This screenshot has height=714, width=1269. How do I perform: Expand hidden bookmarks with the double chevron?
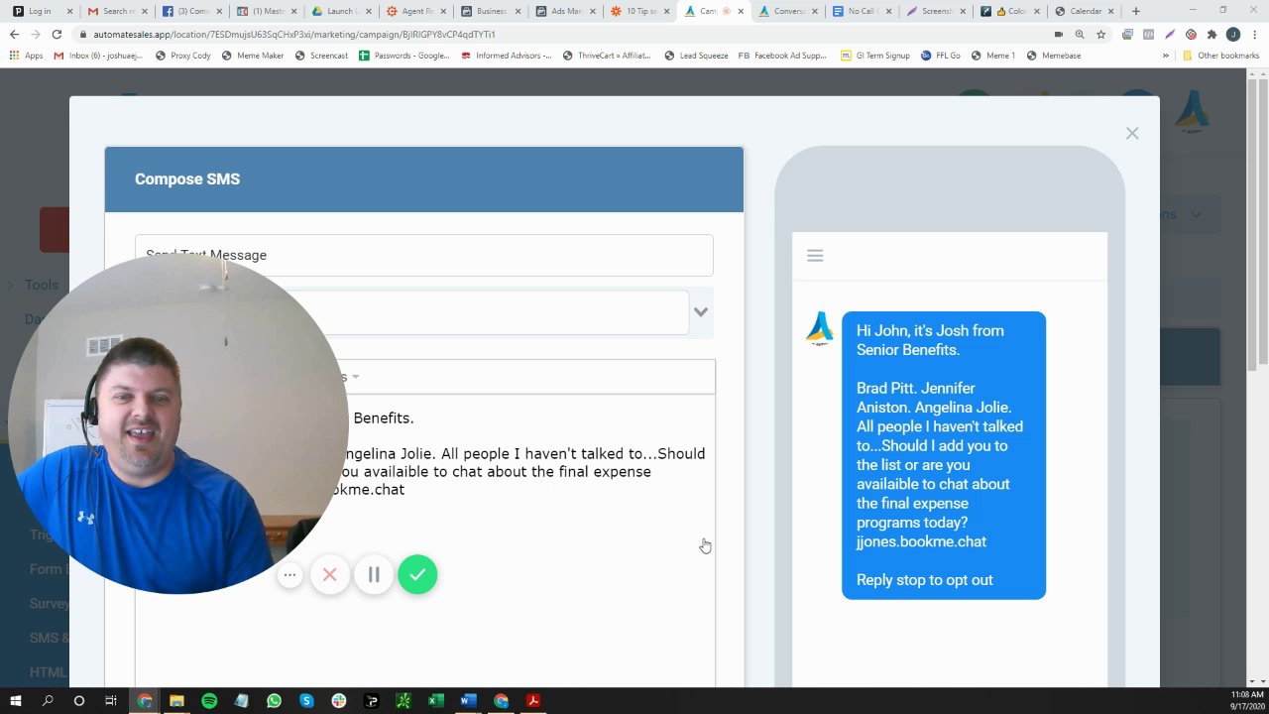point(1165,56)
